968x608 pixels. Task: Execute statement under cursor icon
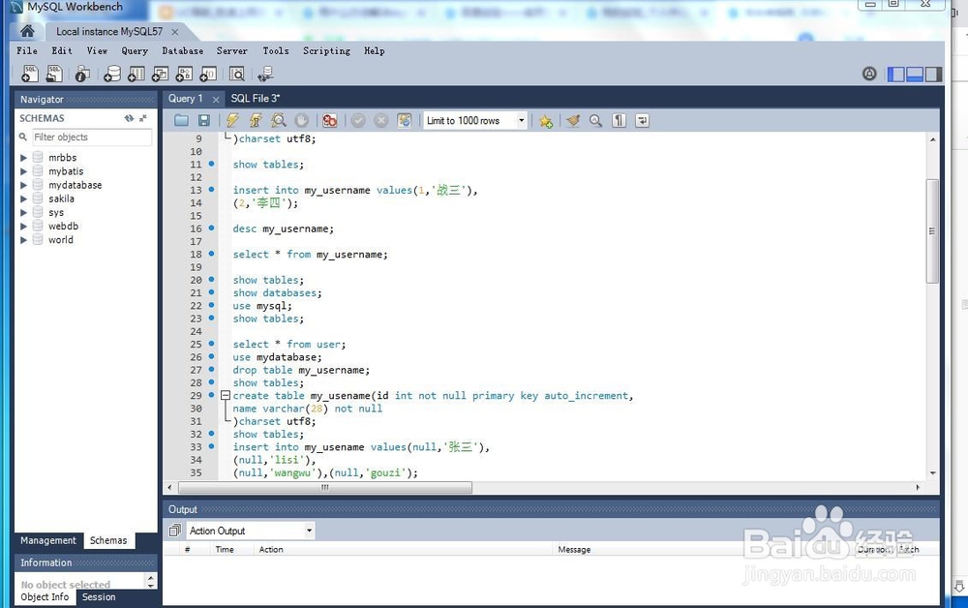[x=256, y=120]
